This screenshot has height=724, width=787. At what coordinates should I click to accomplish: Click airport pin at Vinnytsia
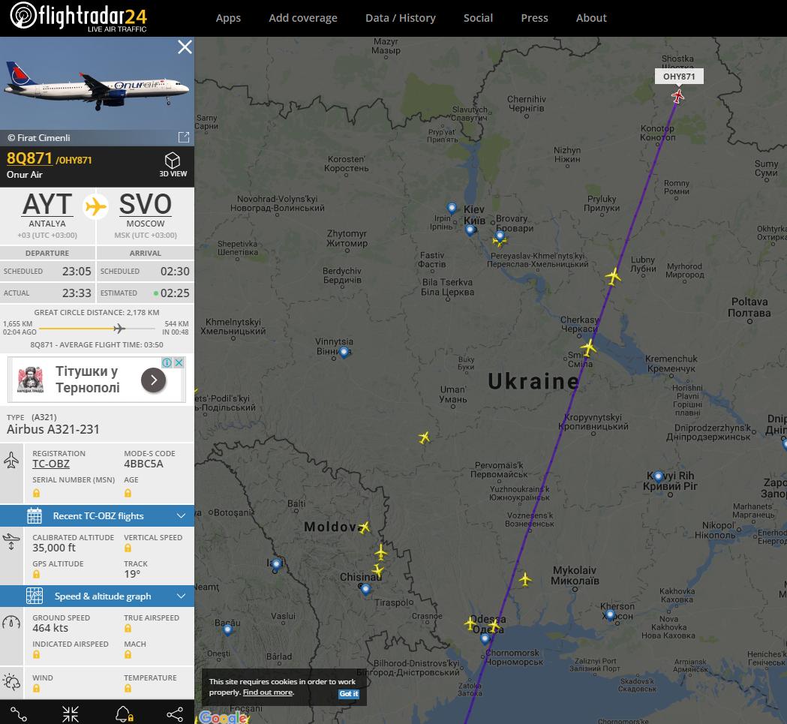tap(344, 352)
